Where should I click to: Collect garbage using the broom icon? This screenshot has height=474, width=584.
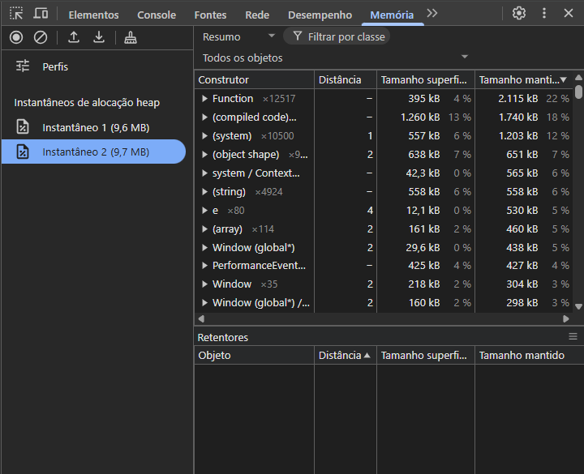coord(130,37)
